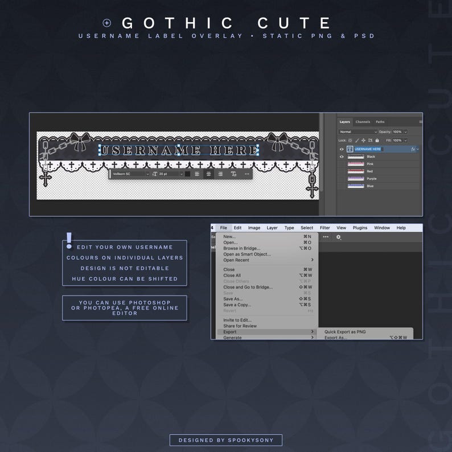Choose Browse in Bridge... menu entry
Viewport: 452px width, 452px height.
(x=267, y=248)
